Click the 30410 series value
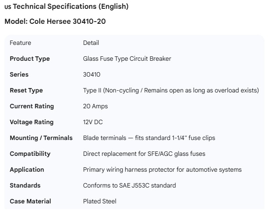 click(91, 74)
